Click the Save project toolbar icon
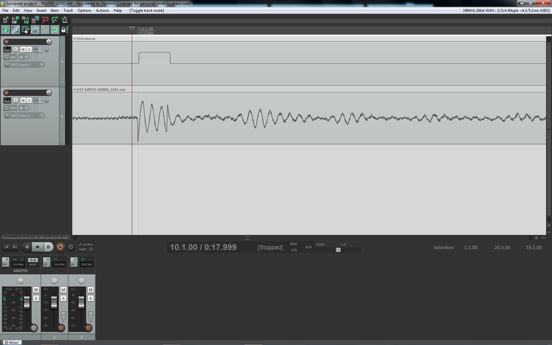Image resolution: width=552 pixels, height=345 pixels. pos(25,20)
